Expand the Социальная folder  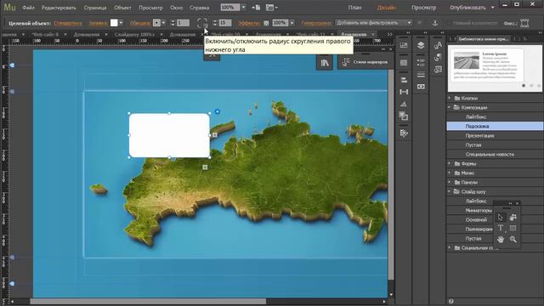pyautogui.click(x=450, y=247)
